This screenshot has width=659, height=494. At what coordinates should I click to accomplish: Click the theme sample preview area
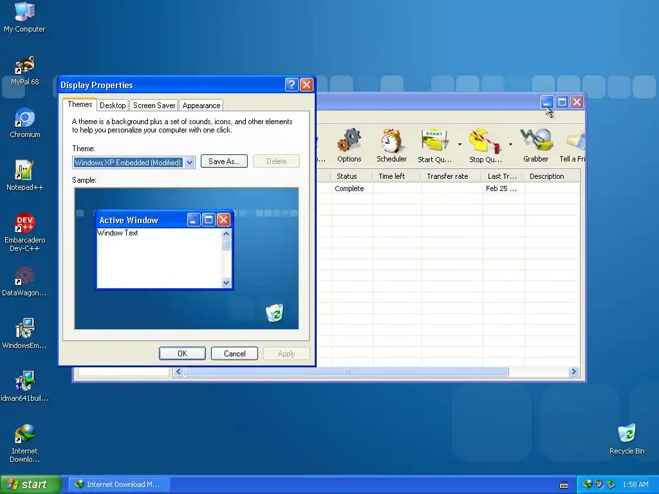(187, 259)
